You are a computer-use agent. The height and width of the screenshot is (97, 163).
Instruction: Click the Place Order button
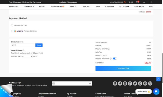123,68
